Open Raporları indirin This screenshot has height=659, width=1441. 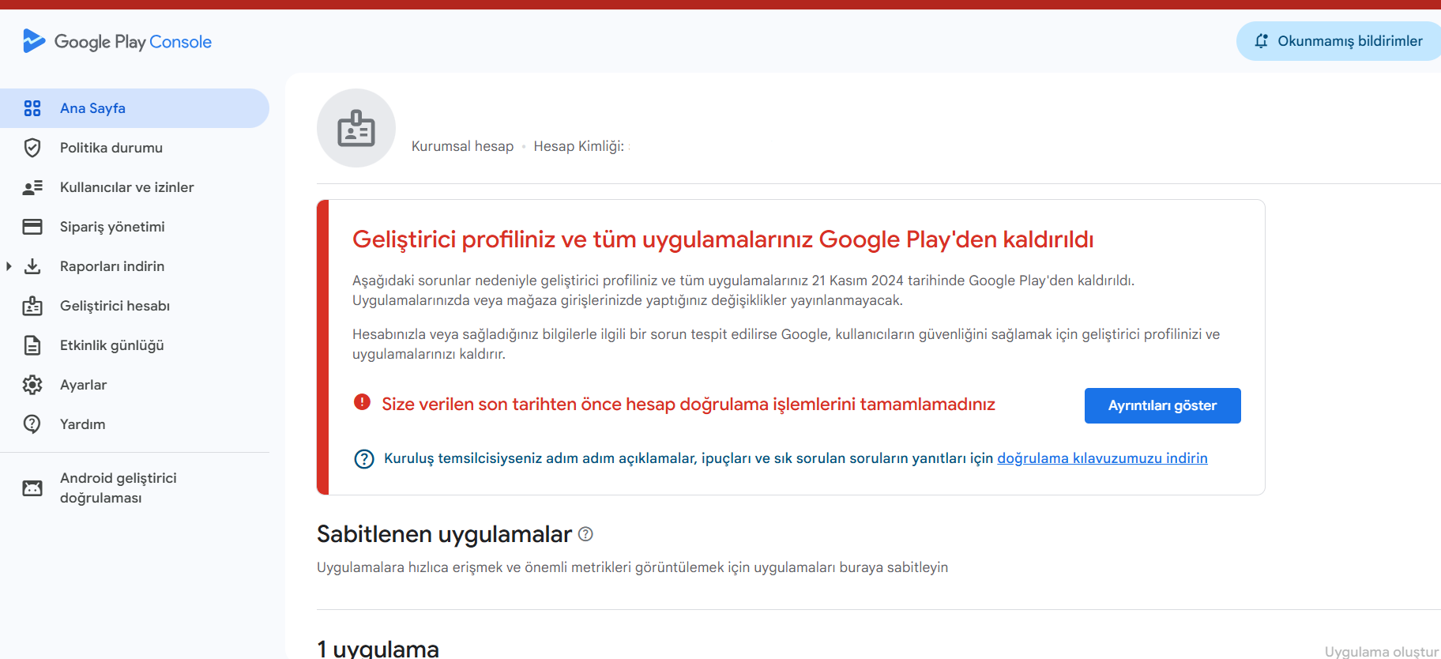(x=134, y=266)
